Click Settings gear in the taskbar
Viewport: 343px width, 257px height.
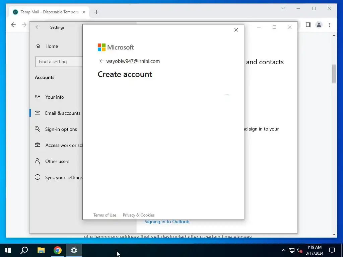(x=74, y=250)
